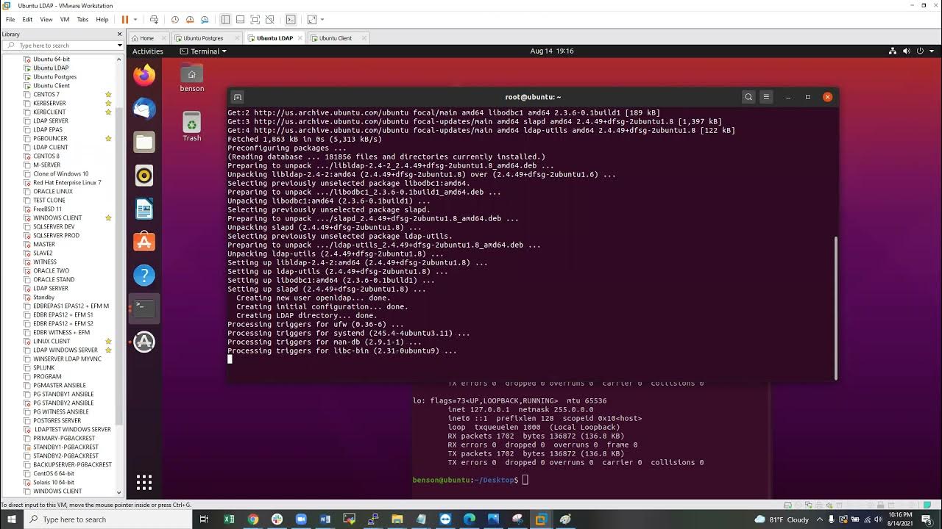Click the Windows Start button
This screenshot has width=942, height=529.
pyautogui.click(x=12, y=519)
